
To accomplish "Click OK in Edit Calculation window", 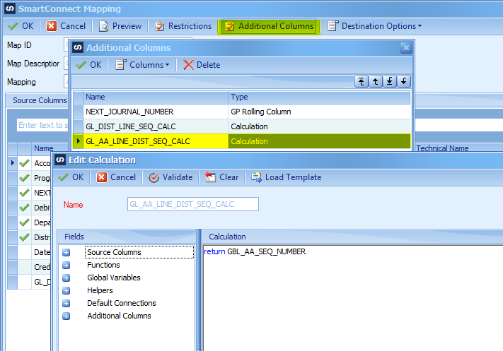I will coord(71,177).
